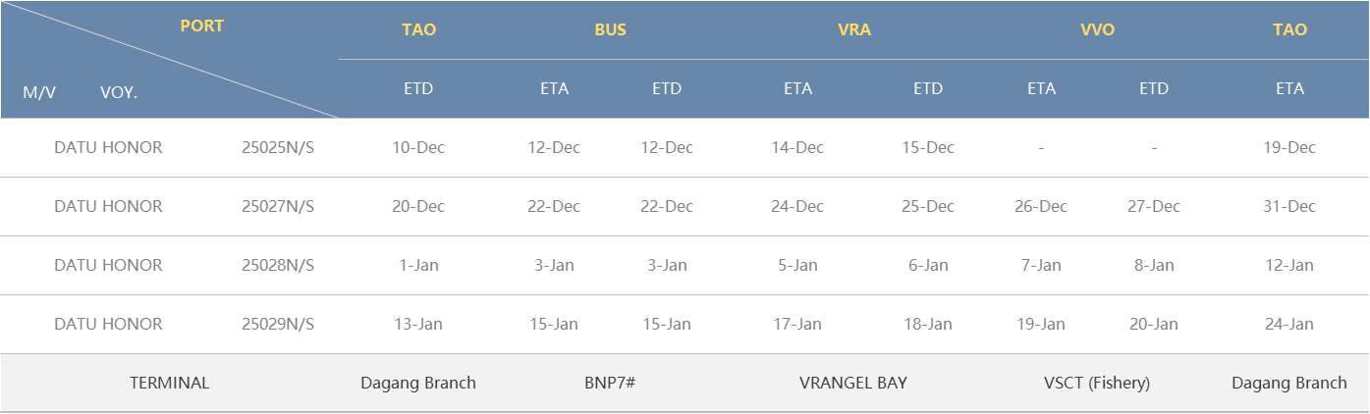Click voyage number 25028N/S
The image size is (1370, 414).
278,265
